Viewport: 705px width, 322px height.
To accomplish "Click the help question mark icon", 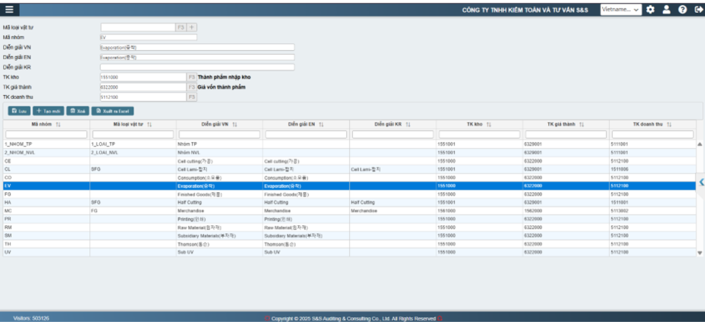I will [x=683, y=10].
